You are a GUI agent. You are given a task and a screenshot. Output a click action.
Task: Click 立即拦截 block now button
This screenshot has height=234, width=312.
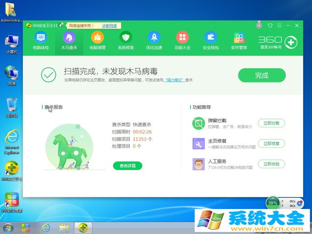[x=271, y=123]
